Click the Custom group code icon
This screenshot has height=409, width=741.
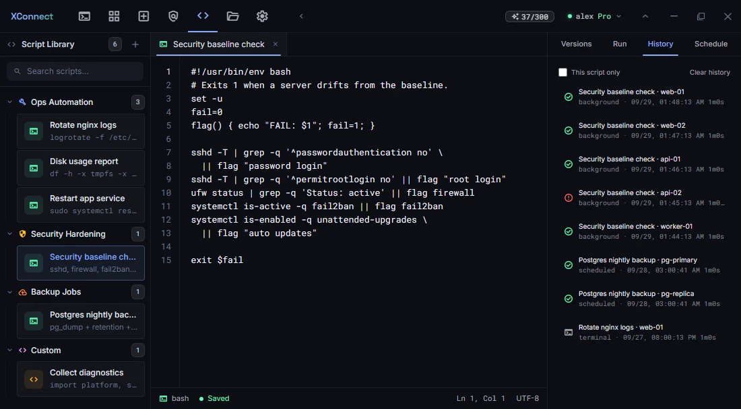click(22, 350)
